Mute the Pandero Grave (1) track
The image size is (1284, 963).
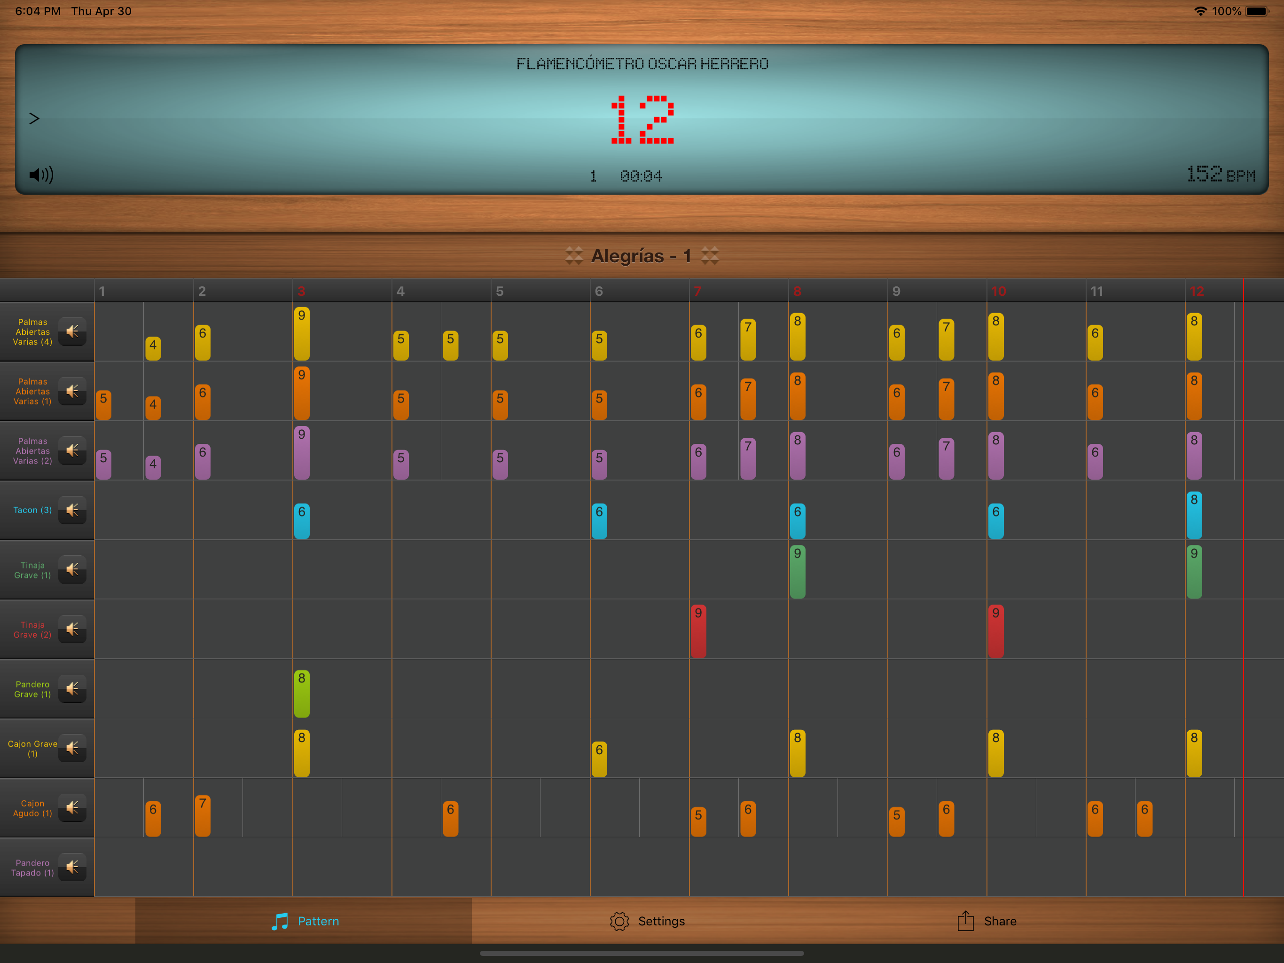[72, 689]
